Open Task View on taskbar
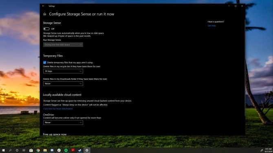Viewport: 273px width, 153px height. [24, 150]
